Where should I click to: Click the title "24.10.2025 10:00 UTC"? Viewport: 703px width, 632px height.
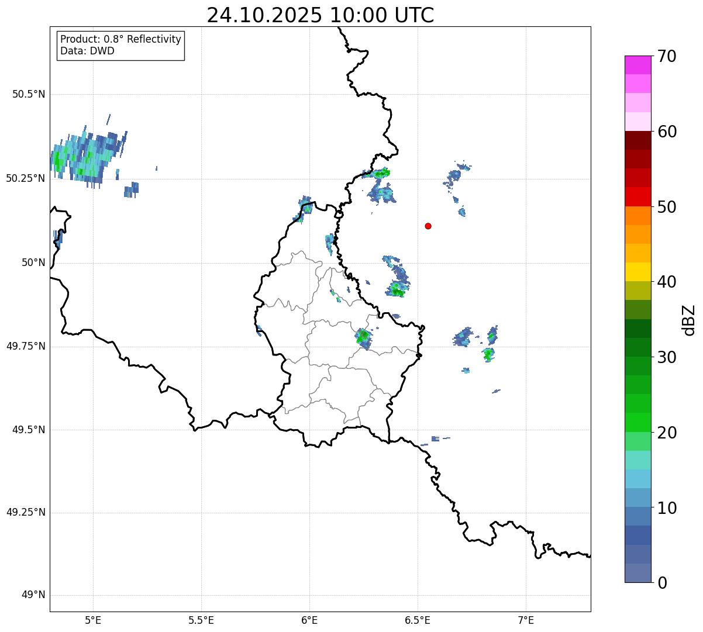coord(321,15)
